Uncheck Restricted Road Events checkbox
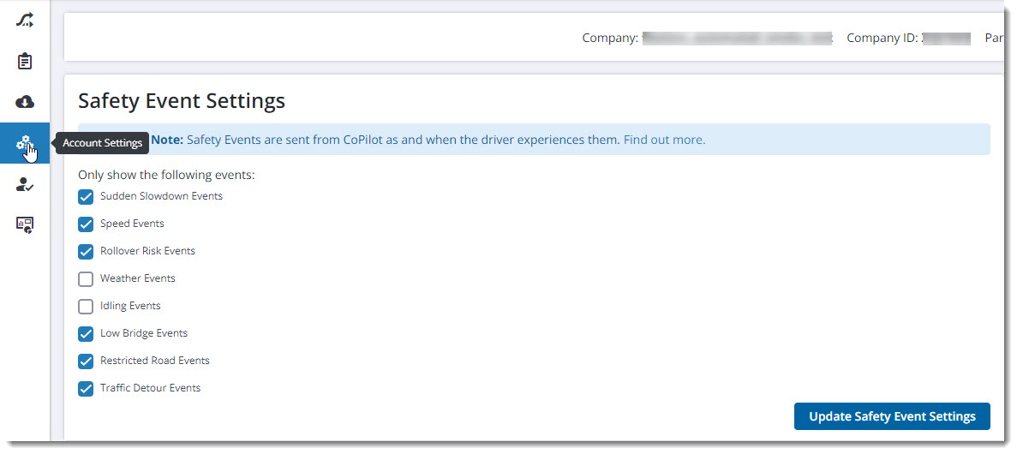Screen dimensions: 1017x454 click(x=86, y=361)
